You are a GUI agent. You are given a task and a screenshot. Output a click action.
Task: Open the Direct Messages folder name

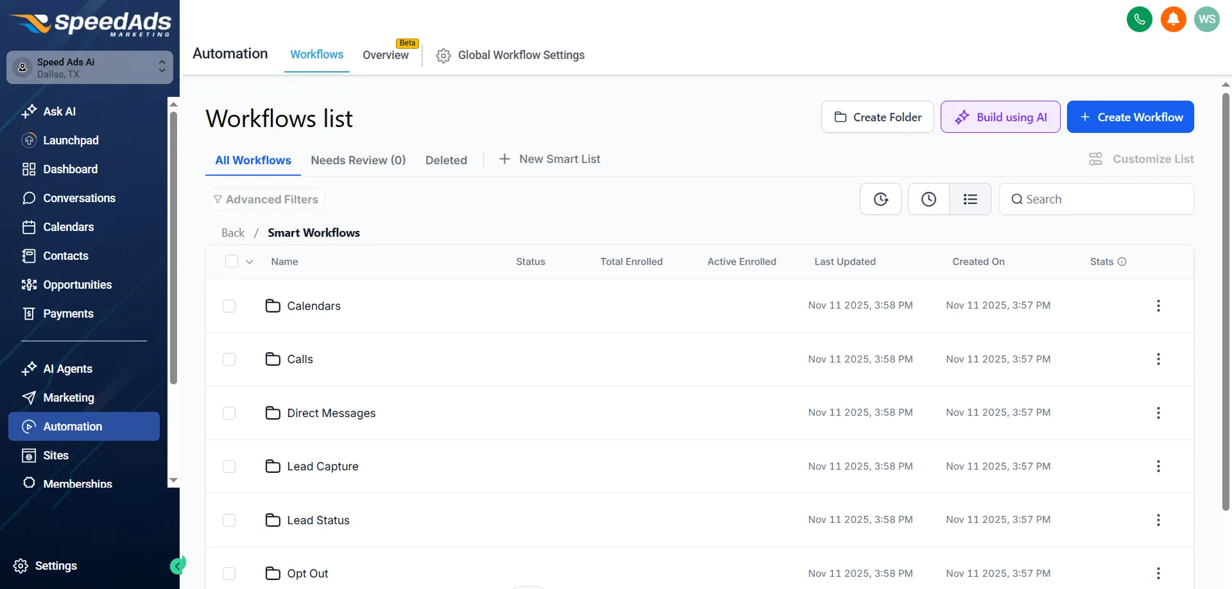(x=331, y=413)
